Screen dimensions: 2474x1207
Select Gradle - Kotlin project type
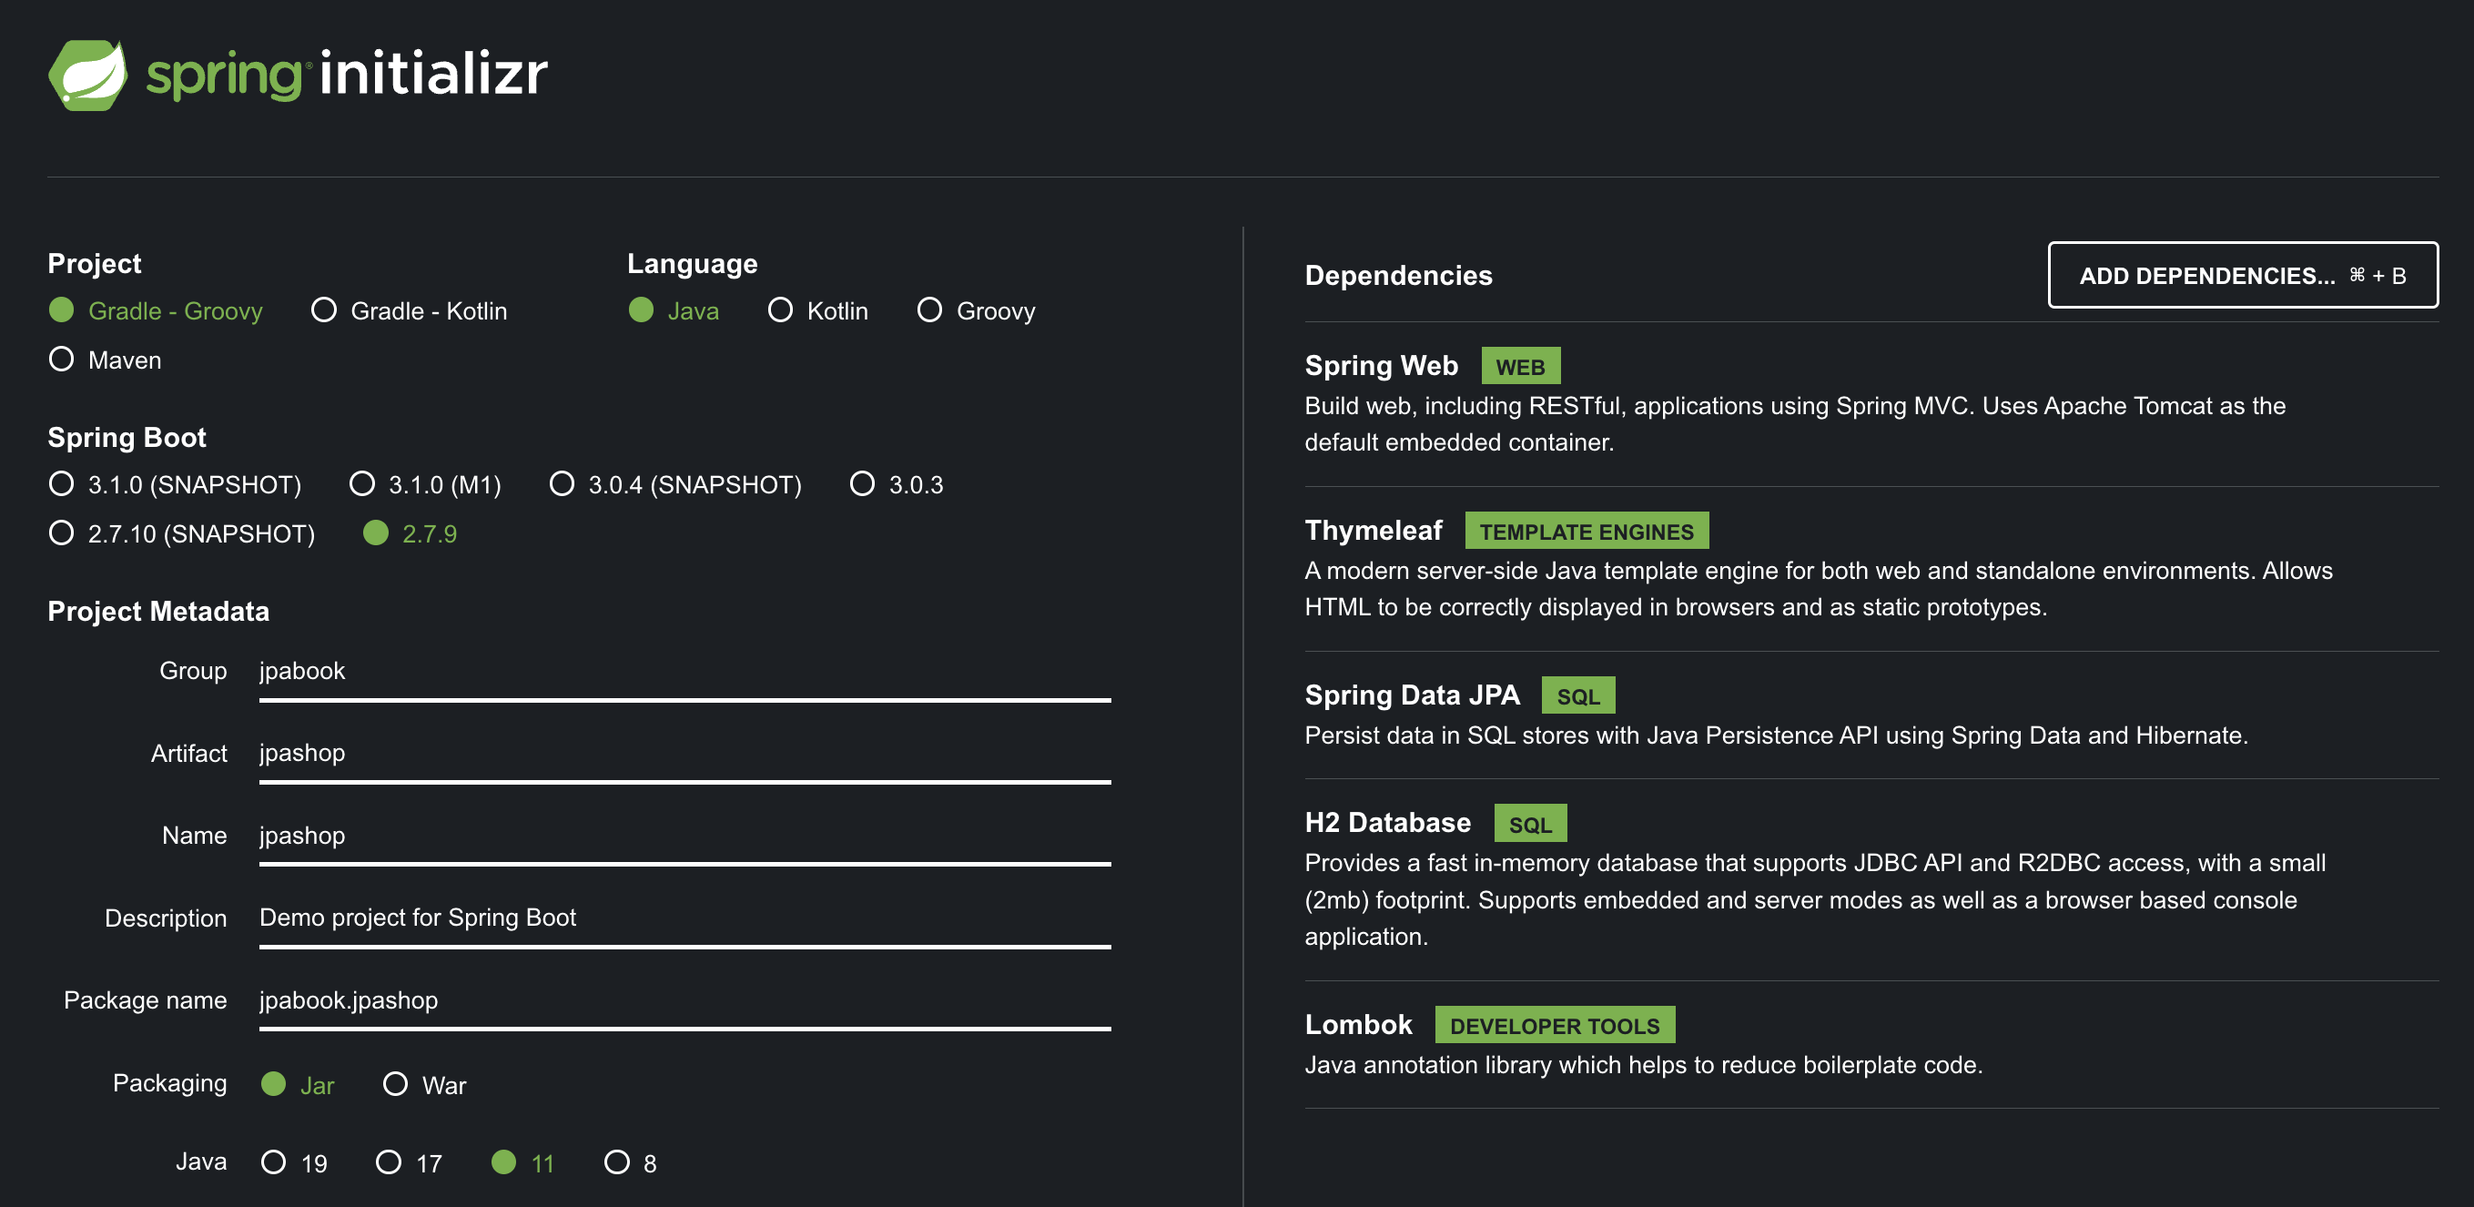click(409, 310)
